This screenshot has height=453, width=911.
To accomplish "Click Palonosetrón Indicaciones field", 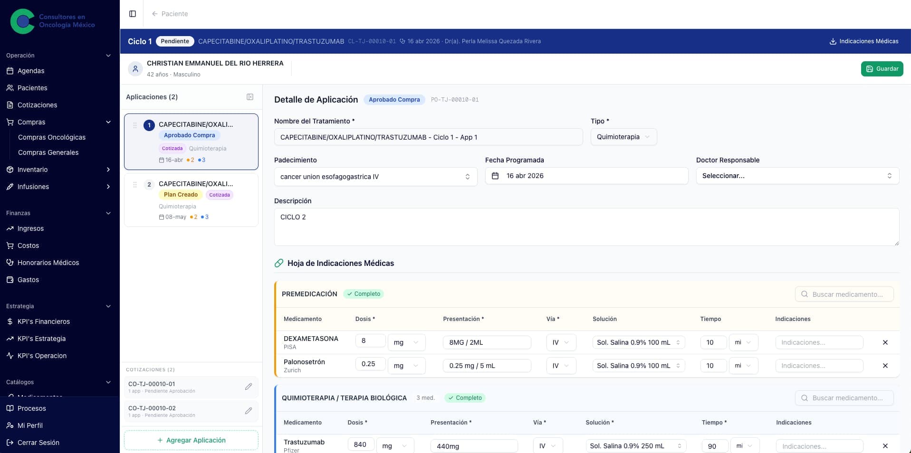I will [x=819, y=366].
